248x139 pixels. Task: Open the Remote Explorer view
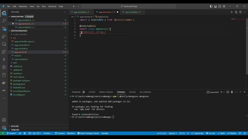(x=4, y=44)
